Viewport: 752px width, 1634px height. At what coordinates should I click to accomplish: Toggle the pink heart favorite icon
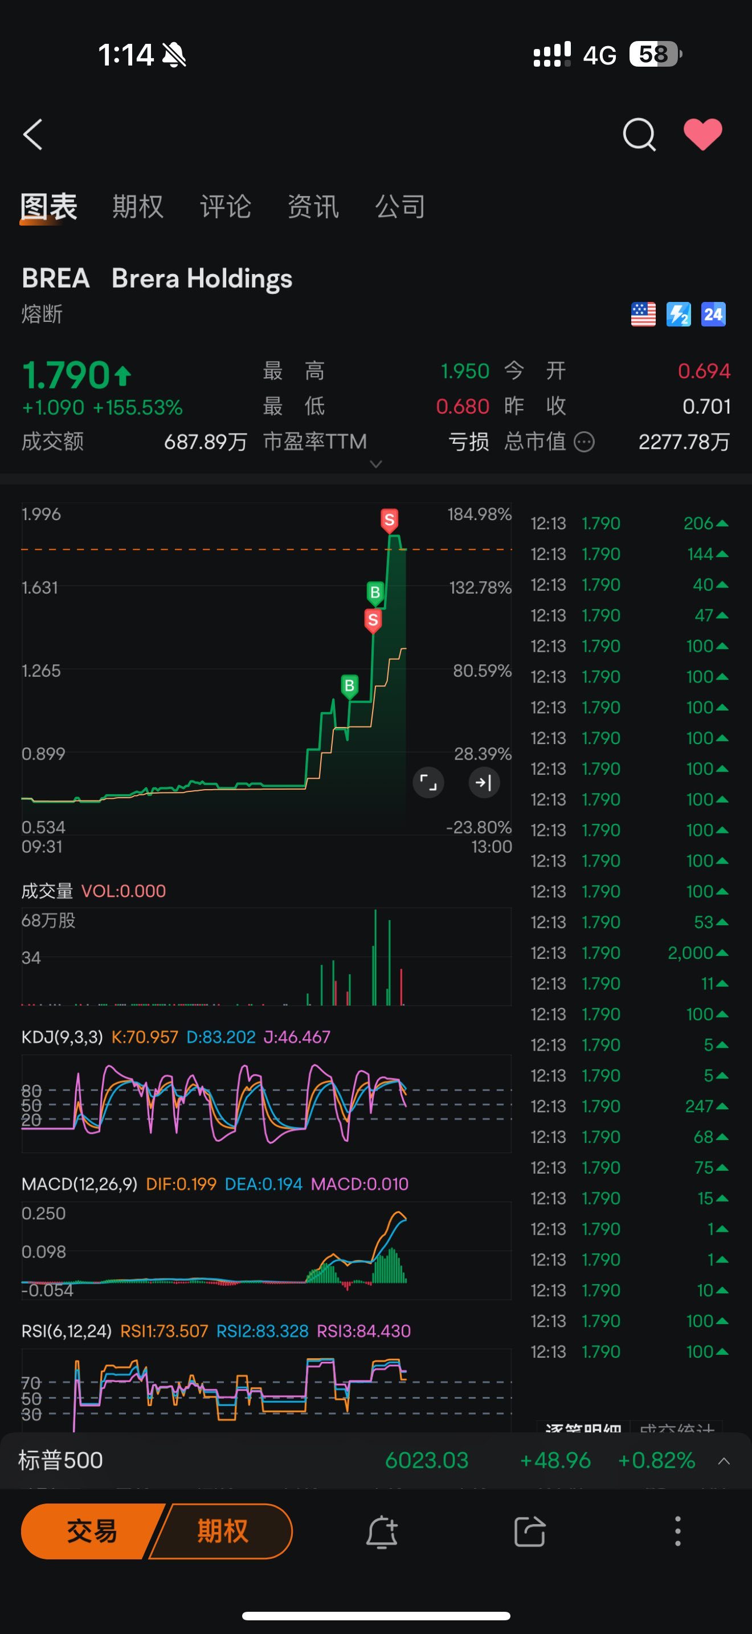pyautogui.click(x=702, y=134)
